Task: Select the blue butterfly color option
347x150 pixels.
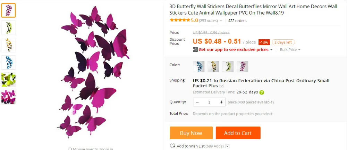Action: click(199, 67)
